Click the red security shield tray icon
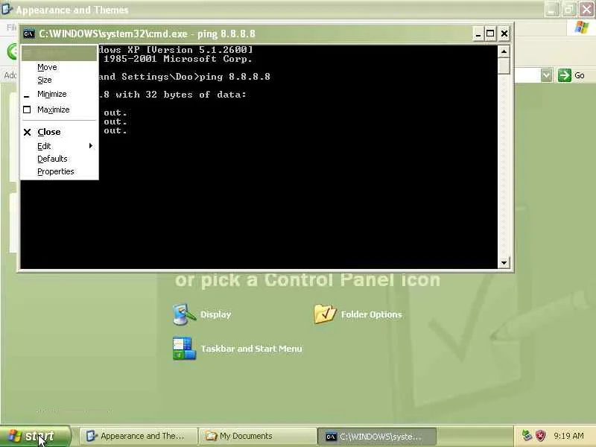This screenshot has width=596, height=447. pos(540,436)
